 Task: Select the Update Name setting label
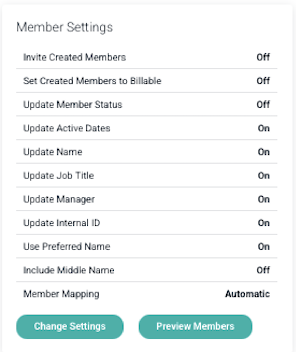(x=53, y=152)
